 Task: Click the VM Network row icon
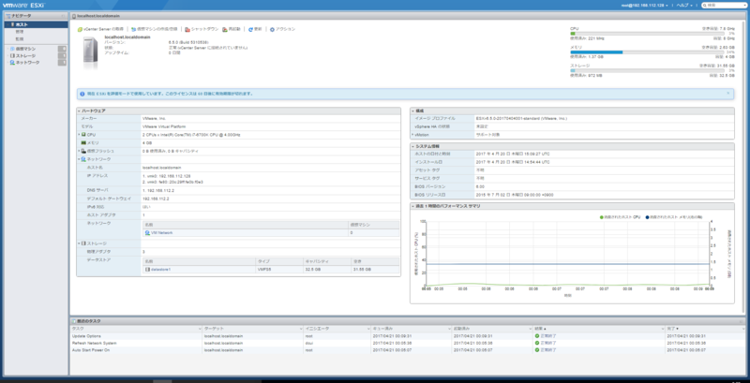(147, 232)
